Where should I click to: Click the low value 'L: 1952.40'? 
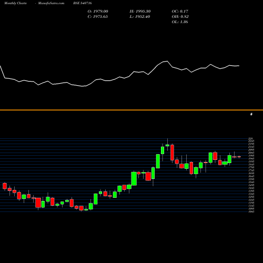click(140, 17)
